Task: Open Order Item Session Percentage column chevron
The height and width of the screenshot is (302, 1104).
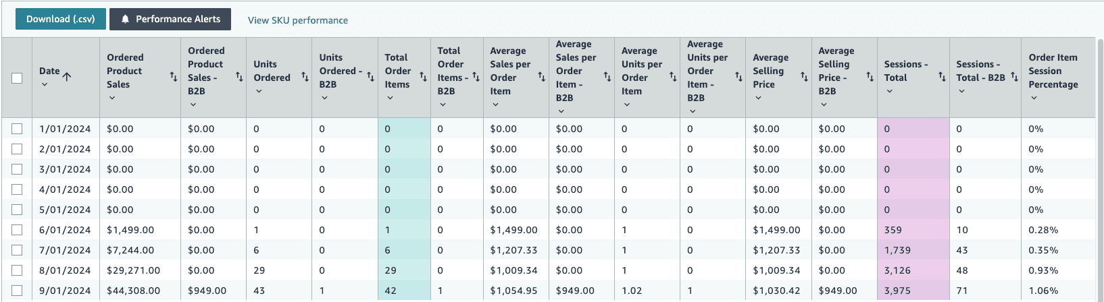Action: point(1034,98)
